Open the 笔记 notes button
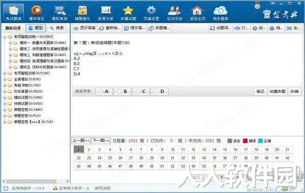The image size is (305, 193). 260,91
